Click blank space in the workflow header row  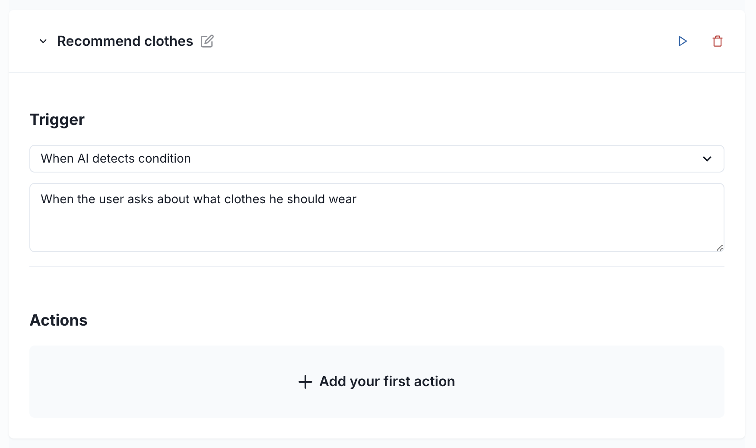pos(432,41)
